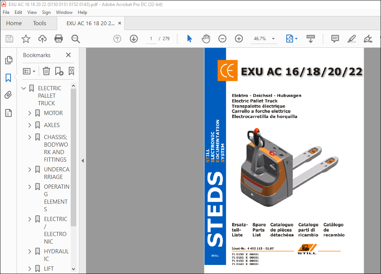Expand the UNDERCARRIAGE bookmark

click(x=30, y=170)
